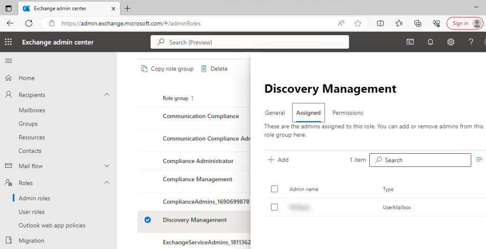
Task: Click the browser address bar URL
Action: pos(131,23)
